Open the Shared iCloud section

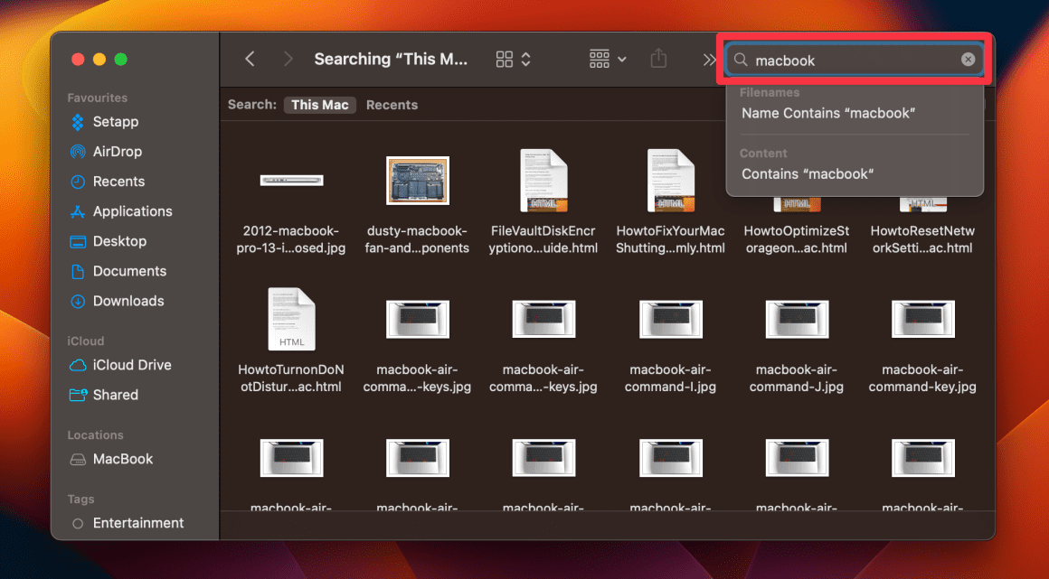click(x=114, y=395)
